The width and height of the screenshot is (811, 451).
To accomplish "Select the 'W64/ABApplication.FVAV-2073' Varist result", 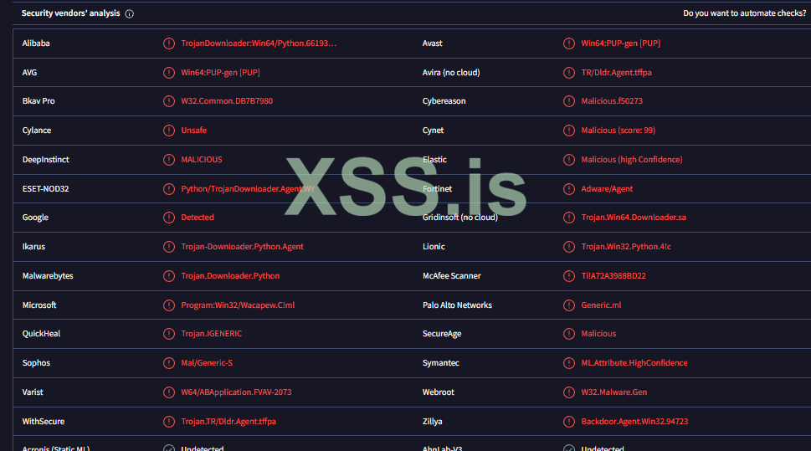I will click(236, 392).
